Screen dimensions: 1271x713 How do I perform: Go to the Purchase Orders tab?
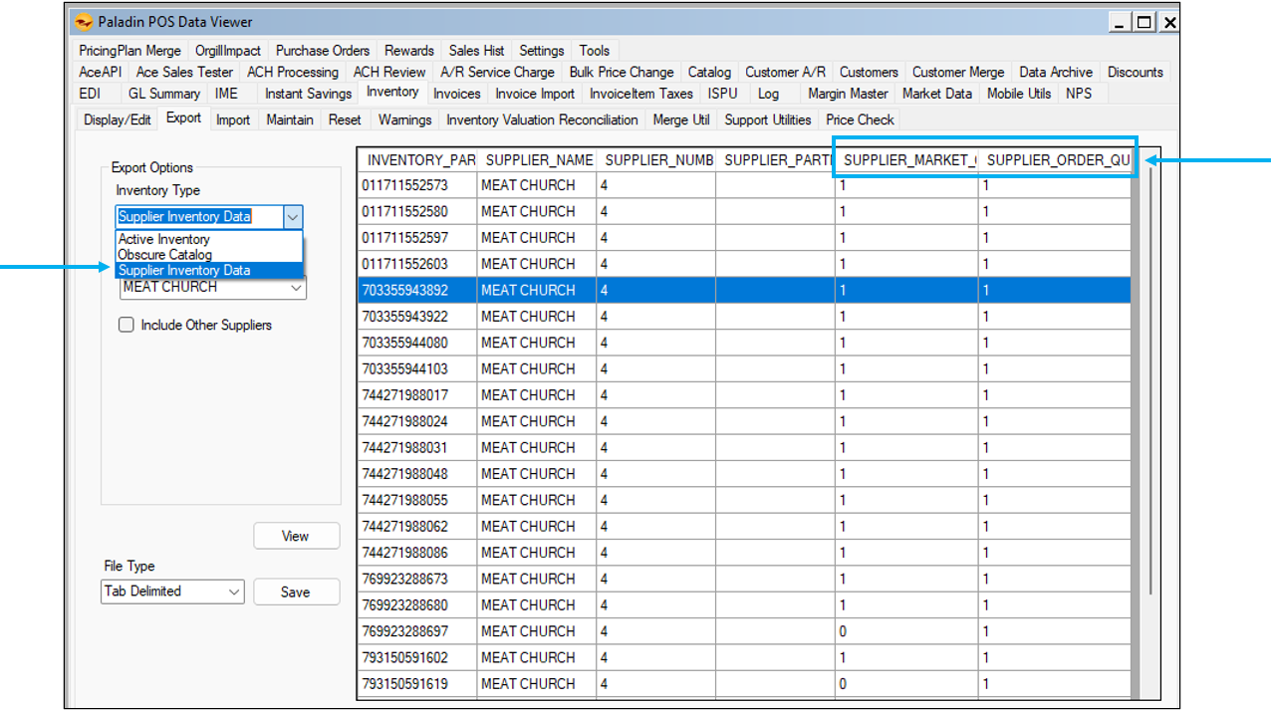tap(323, 50)
